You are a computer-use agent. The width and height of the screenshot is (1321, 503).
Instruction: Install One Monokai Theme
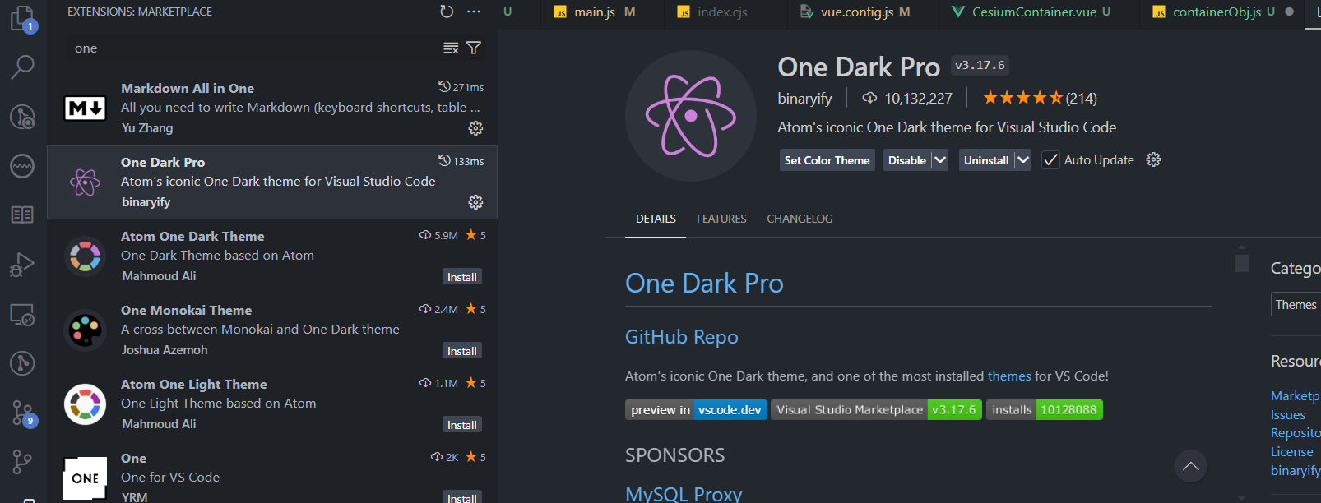pos(461,351)
